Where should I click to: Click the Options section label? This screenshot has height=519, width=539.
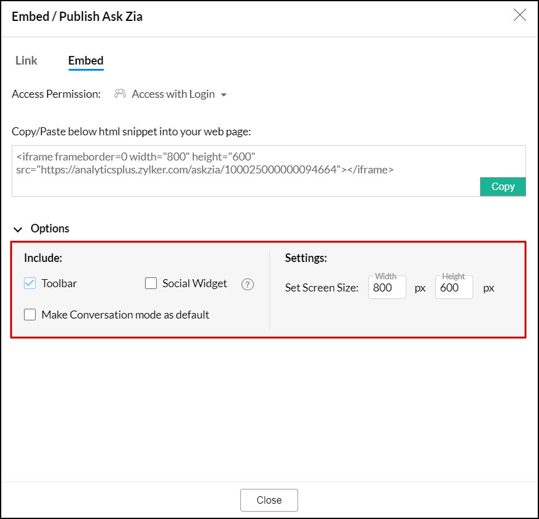point(50,229)
